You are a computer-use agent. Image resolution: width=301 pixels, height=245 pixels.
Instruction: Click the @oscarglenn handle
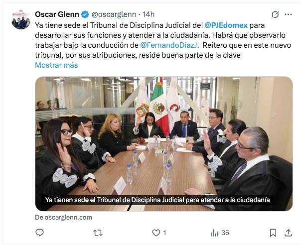click(x=114, y=14)
